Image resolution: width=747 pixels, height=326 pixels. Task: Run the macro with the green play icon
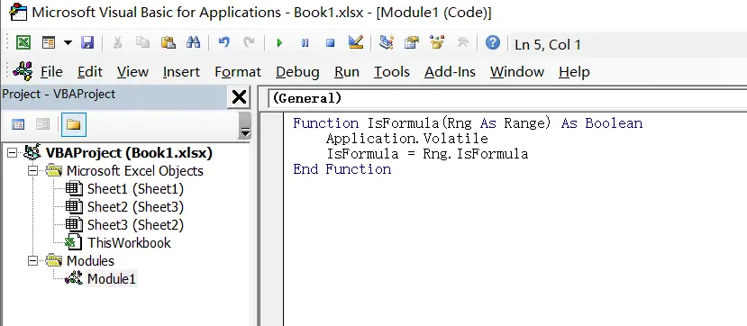coord(279,43)
